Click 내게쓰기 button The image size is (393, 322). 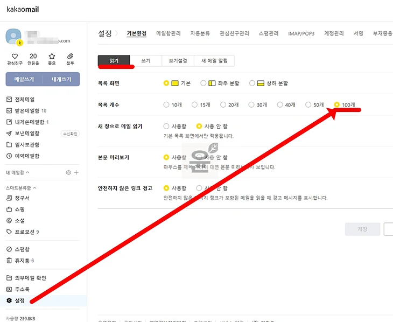pyautogui.click(x=61, y=79)
